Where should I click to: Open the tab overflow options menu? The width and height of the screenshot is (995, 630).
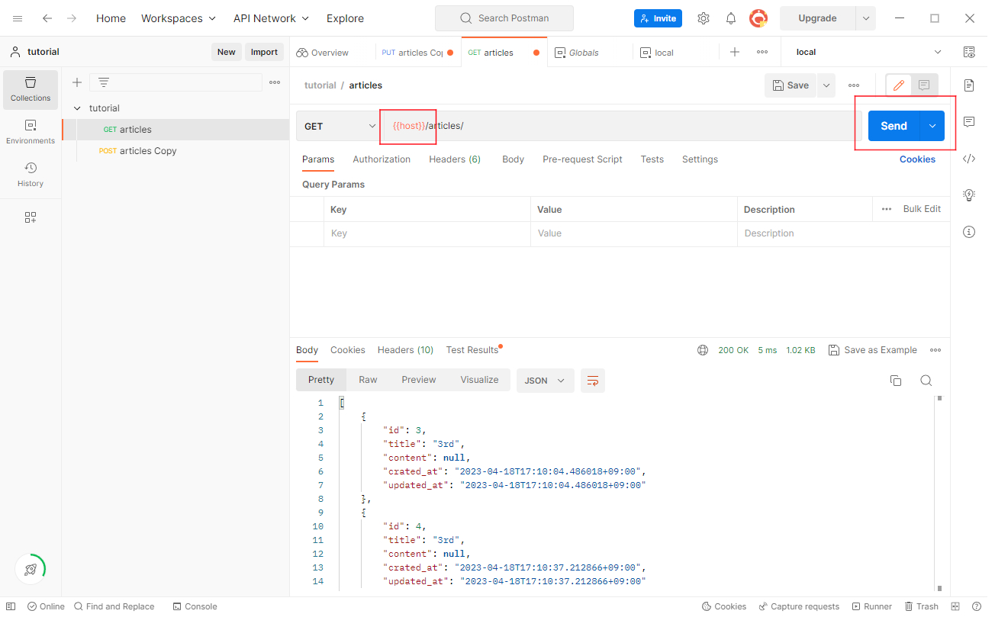762,52
